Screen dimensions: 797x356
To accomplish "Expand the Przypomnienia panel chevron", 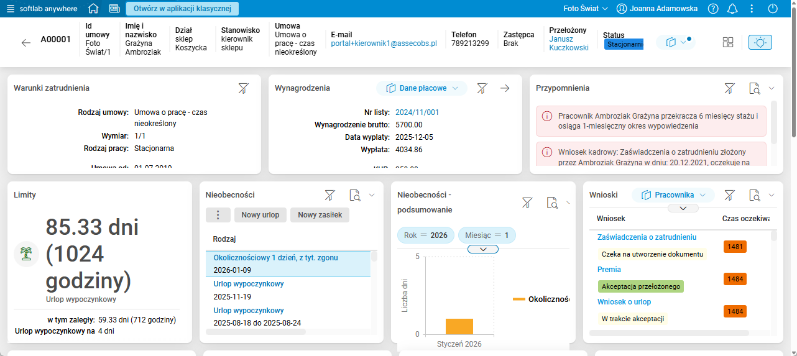I will point(772,88).
